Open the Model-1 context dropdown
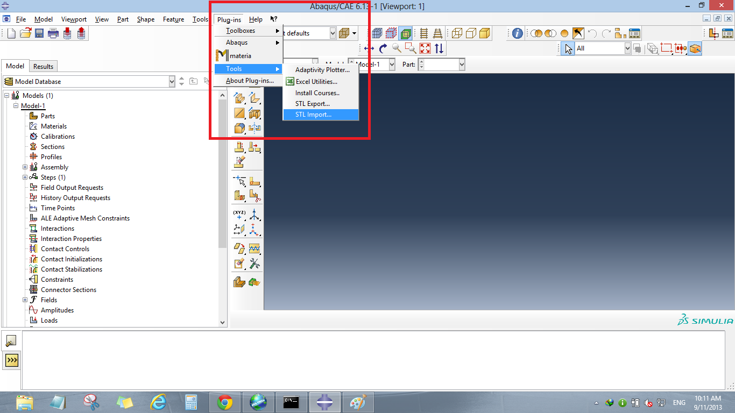The image size is (735, 413). [x=392, y=65]
